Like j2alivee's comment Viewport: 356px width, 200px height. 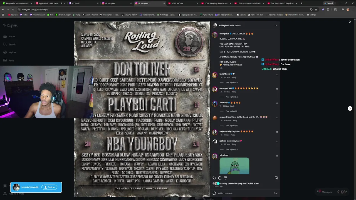[277, 142]
